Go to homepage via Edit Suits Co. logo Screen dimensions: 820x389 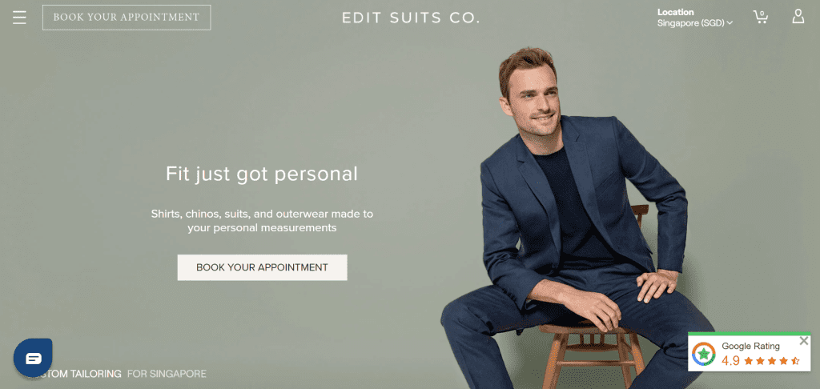(x=411, y=18)
